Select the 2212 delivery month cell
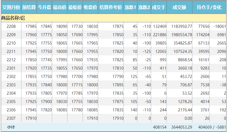 [11, 60]
